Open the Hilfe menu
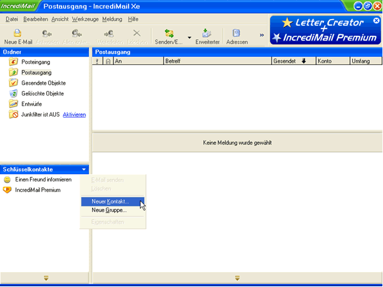The image size is (383, 287). pyautogui.click(x=133, y=19)
